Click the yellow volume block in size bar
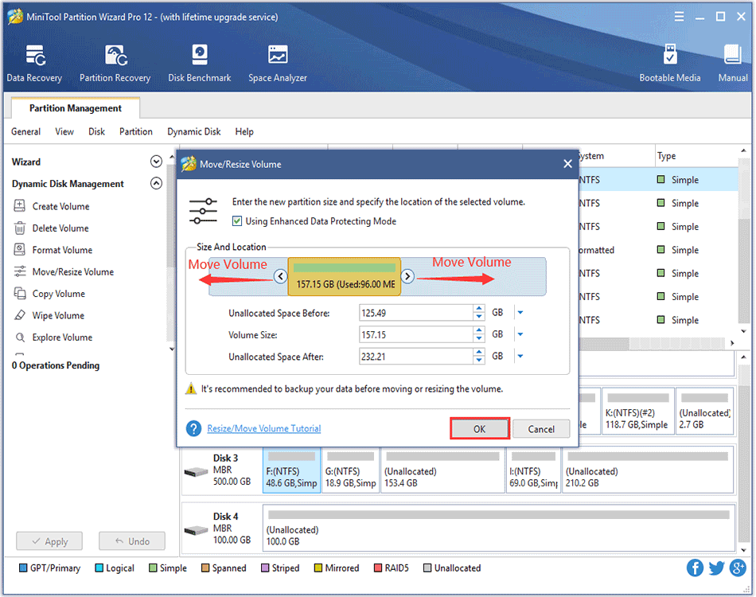This screenshot has width=756, height=597. click(x=345, y=276)
